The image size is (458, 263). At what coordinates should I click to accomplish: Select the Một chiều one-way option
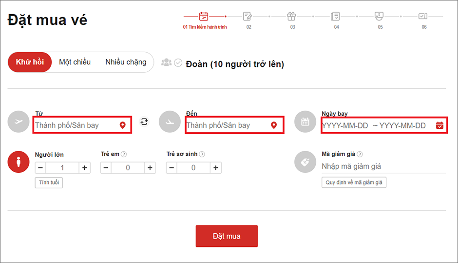pos(75,62)
